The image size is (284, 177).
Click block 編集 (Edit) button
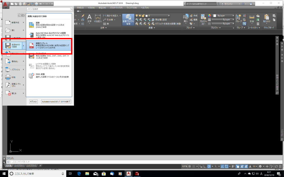click(x=194, y=20)
